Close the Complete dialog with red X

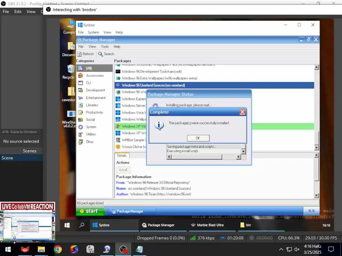(242, 112)
